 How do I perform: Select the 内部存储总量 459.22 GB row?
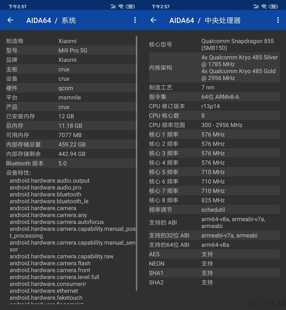(71, 145)
